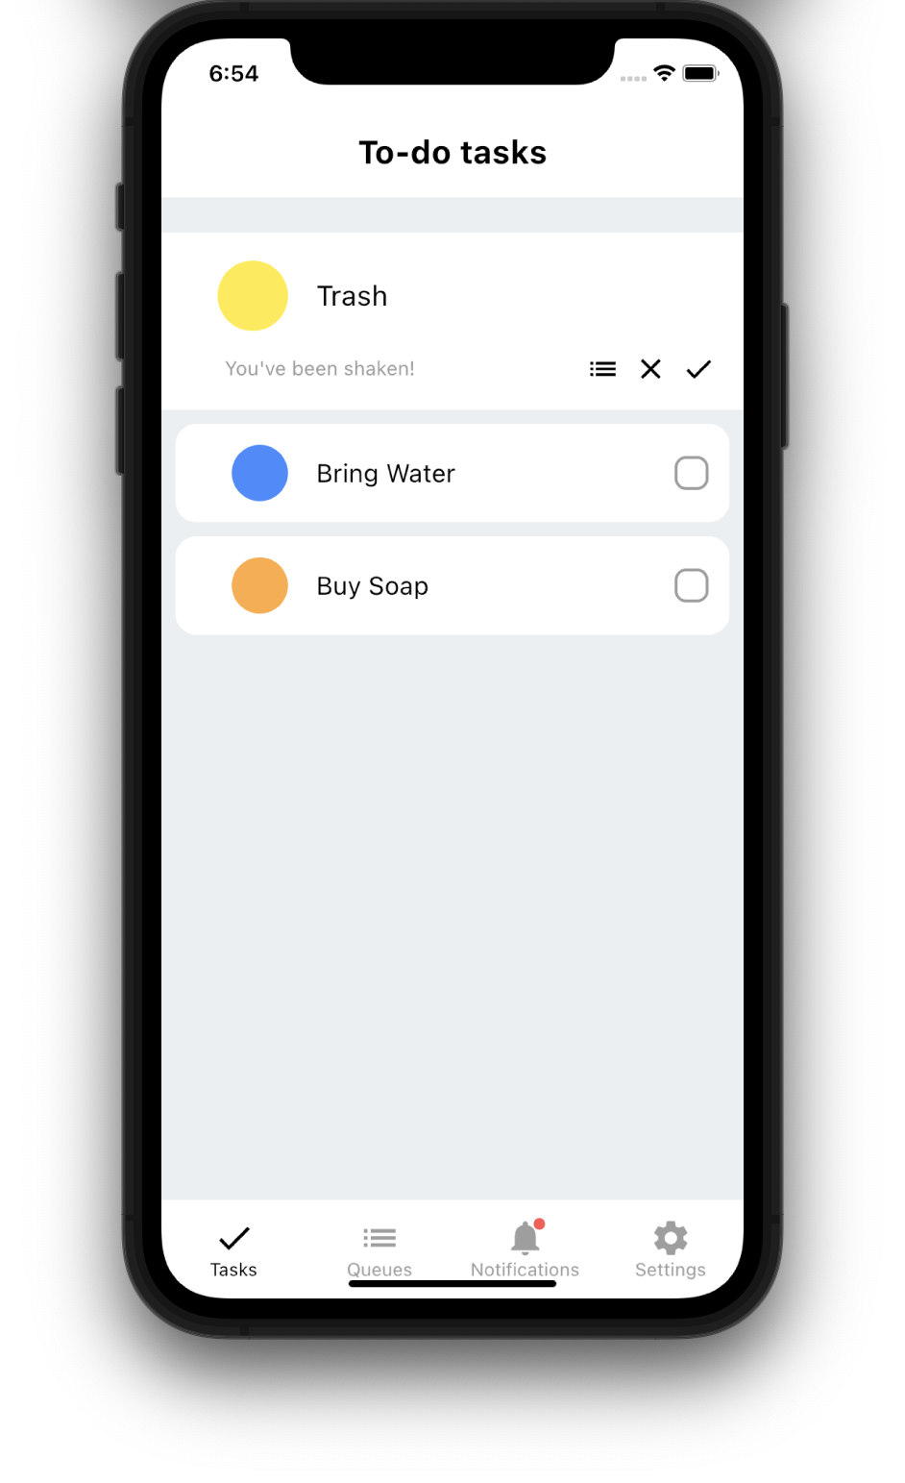
Task: Open Notifications bell icon
Action: point(526,1237)
